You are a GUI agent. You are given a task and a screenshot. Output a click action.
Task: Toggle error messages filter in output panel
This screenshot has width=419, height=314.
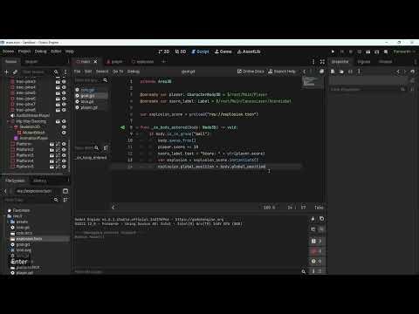pos(316,251)
